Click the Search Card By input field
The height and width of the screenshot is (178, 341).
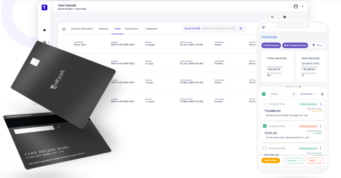tap(214, 29)
